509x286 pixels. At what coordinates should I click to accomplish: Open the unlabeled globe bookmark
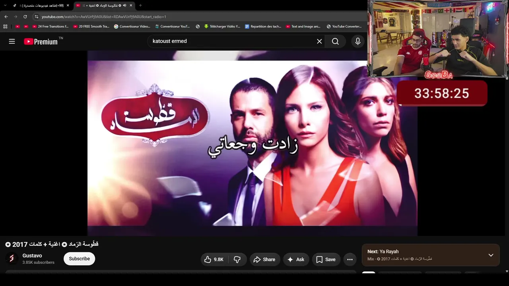[198, 27]
